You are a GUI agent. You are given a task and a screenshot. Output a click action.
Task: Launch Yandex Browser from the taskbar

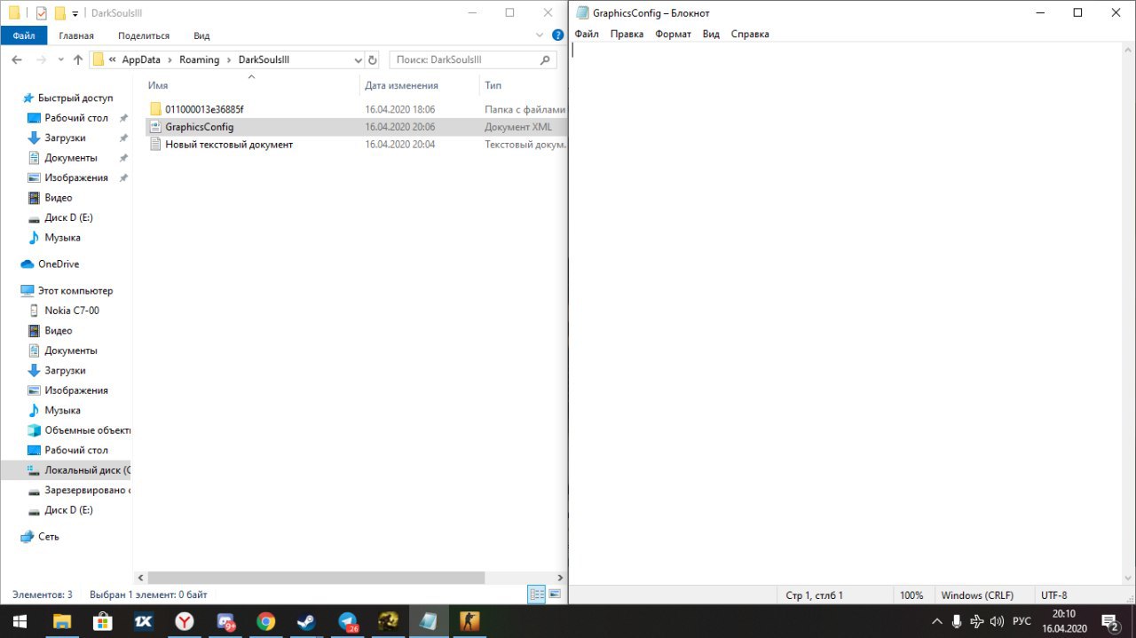(185, 621)
